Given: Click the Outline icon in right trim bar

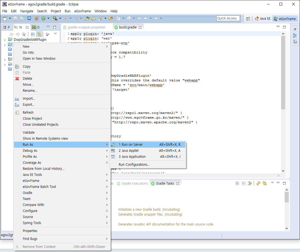Looking at the screenshot, I should tap(295, 35).
